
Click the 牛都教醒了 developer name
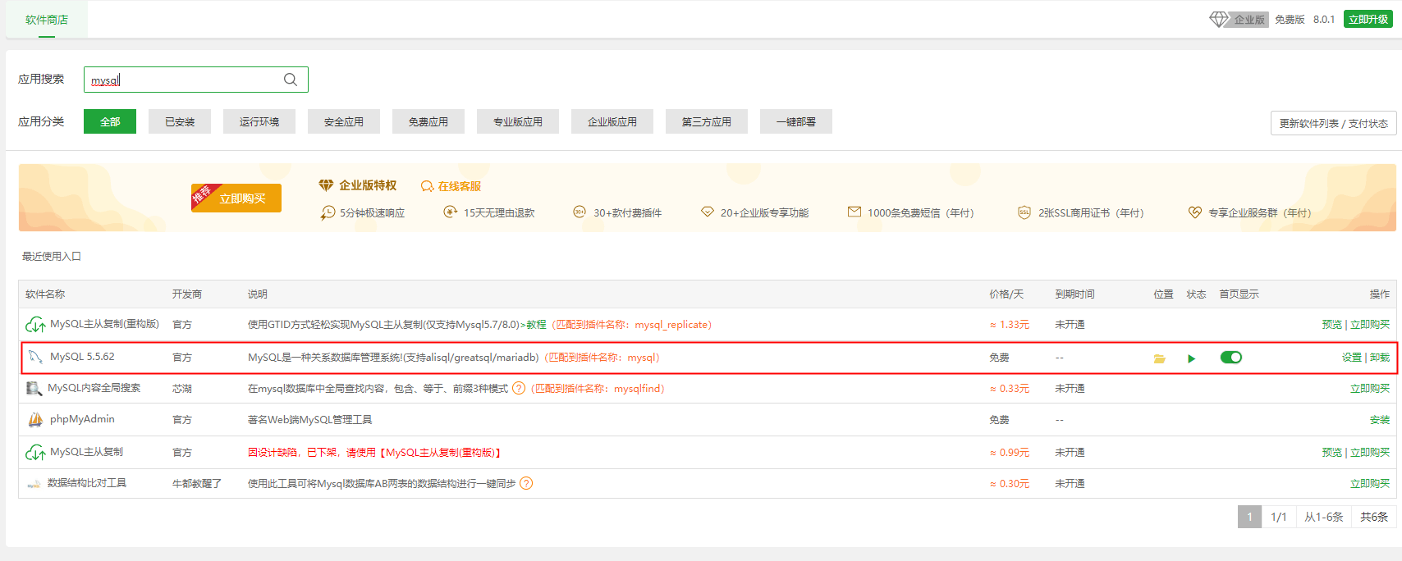197,484
